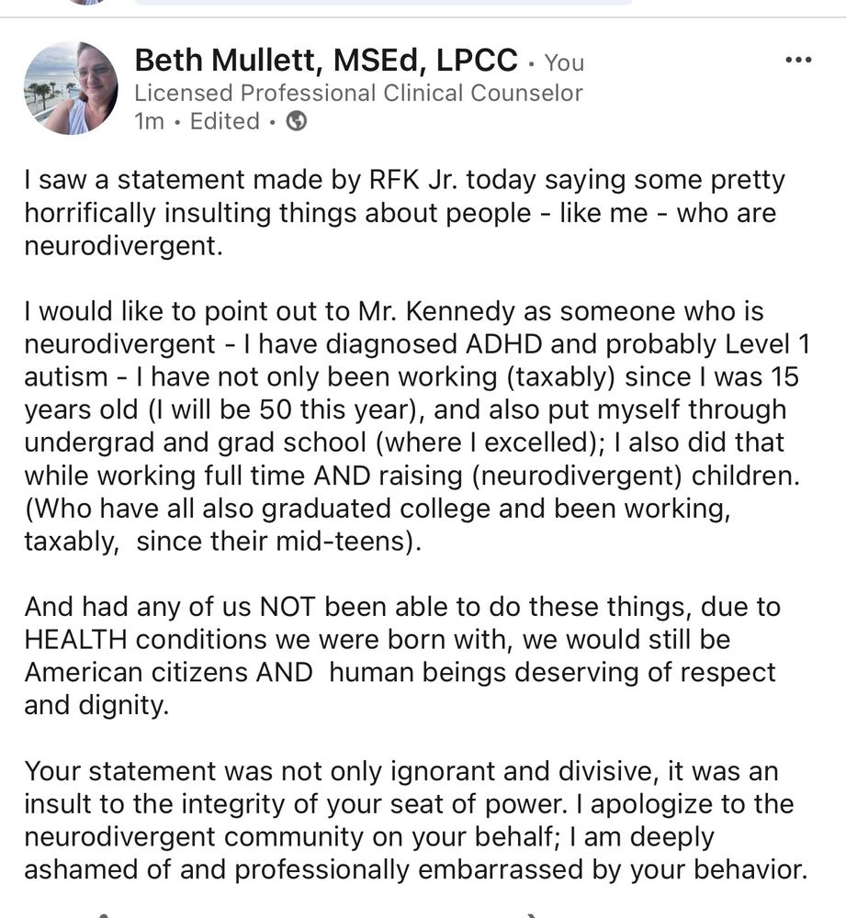Click the Beth Mullett, MSEd, LPCC name
The width and height of the screenshot is (846, 918).
pyautogui.click(x=326, y=60)
